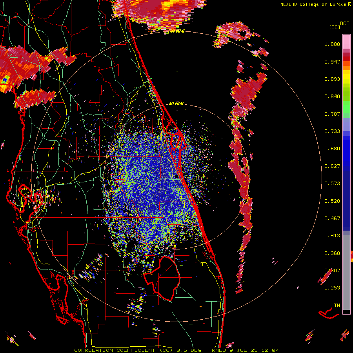Click the 0.840 scale value
Viewport: 353px width, 353px height.
[332, 96]
